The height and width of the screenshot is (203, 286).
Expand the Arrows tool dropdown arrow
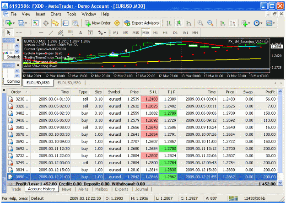coord(105,33)
